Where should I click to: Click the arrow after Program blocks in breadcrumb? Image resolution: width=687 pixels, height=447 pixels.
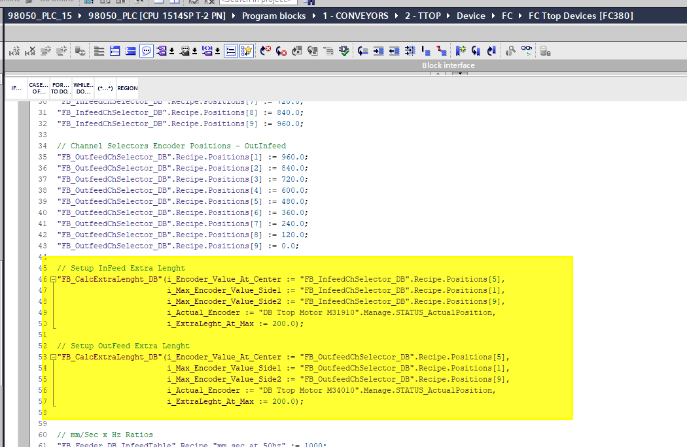pyautogui.click(x=314, y=16)
